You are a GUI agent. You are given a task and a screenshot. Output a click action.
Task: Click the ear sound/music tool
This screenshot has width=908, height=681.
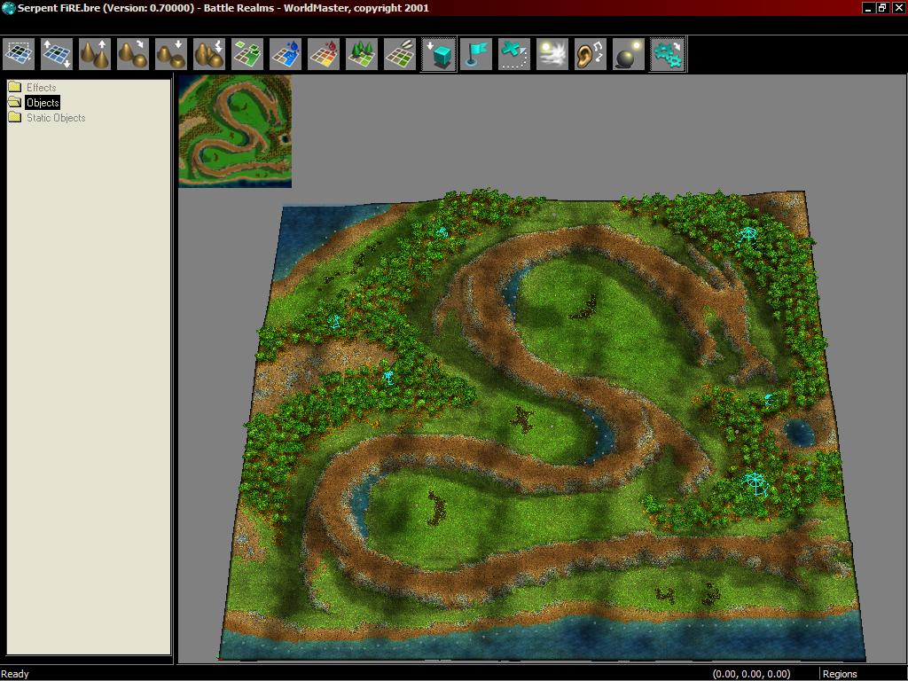click(591, 54)
